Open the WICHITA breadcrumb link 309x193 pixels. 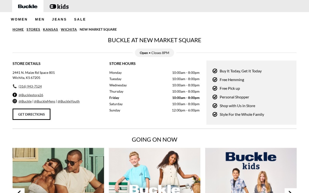coord(69,29)
